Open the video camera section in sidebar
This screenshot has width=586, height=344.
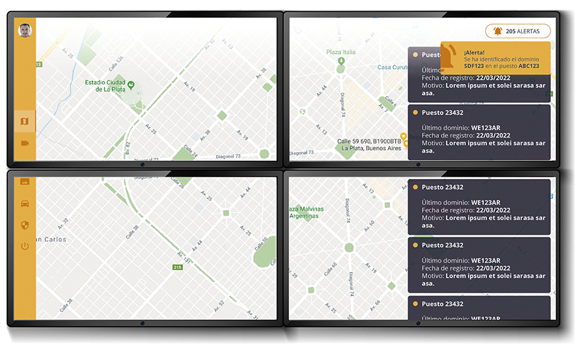(25, 143)
